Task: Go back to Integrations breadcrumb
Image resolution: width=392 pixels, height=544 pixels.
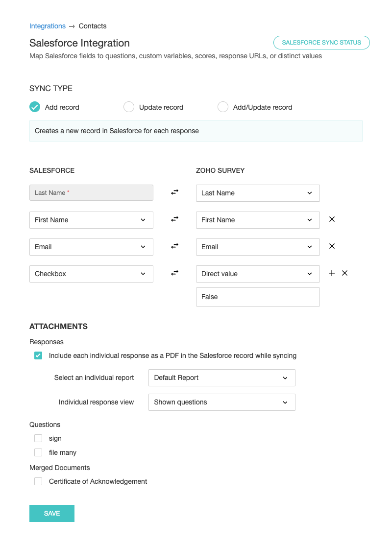Action: (48, 26)
